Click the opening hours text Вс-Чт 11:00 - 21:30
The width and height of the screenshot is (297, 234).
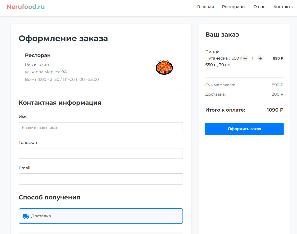coord(42,80)
